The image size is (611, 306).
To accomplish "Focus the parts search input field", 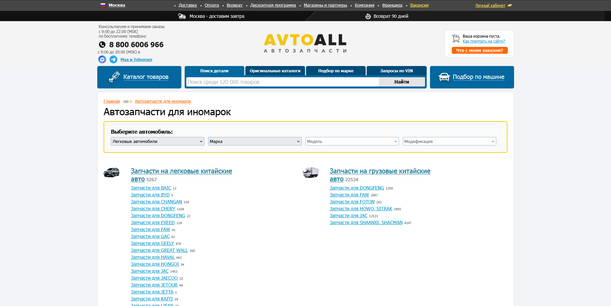I will (x=283, y=82).
